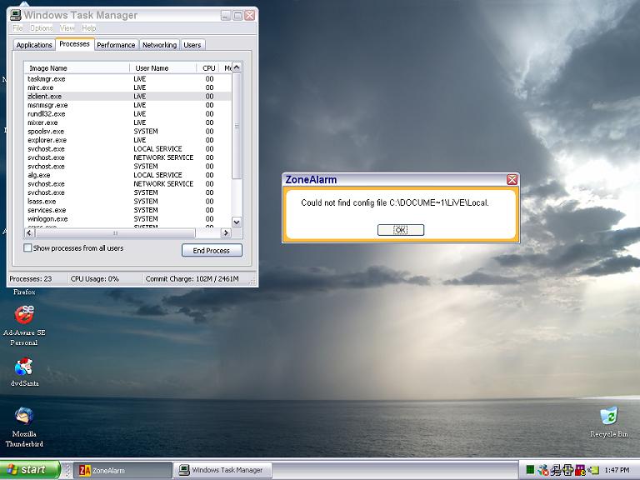Open the Ad-Aware SE Personal desktop icon
The image size is (640, 480).
click(24, 325)
